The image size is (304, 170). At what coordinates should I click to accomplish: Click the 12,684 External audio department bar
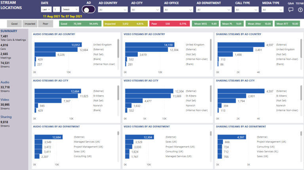pos(48,137)
